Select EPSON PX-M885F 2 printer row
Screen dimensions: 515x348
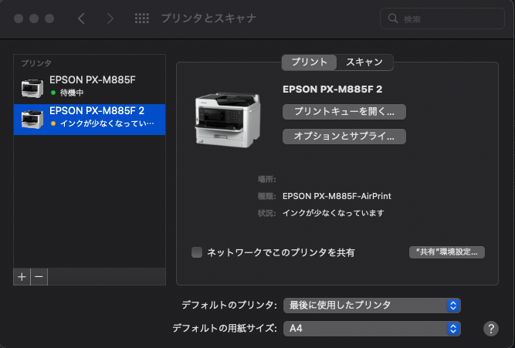[90, 120]
